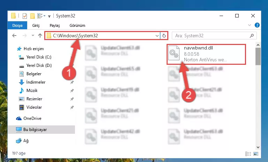Switch to large icons view in status bar

click(256, 154)
